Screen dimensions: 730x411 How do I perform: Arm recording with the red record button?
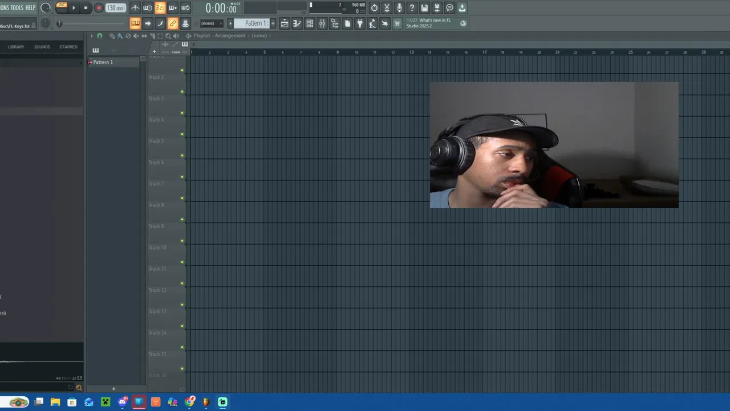[x=99, y=7]
